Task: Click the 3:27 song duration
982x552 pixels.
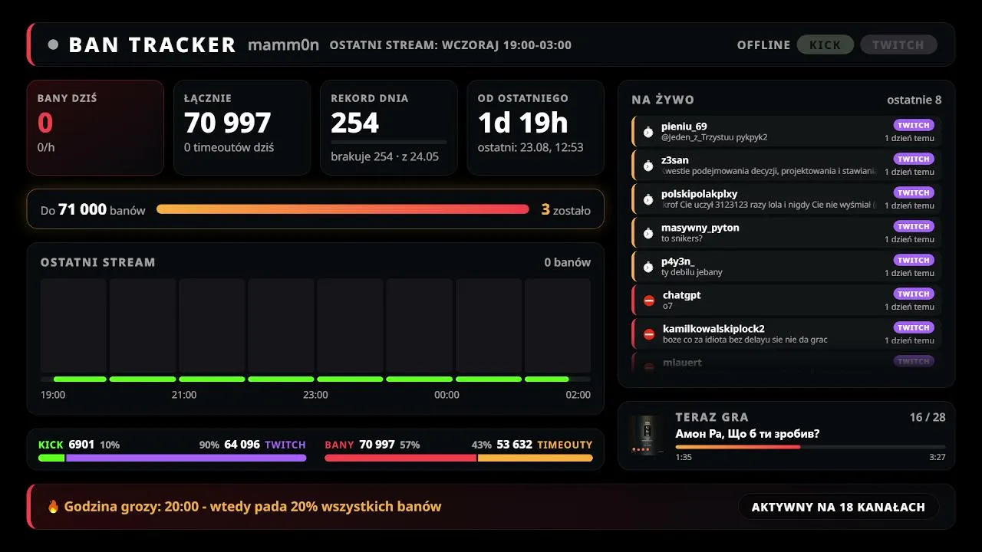Action: pyautogui.click(x=937, y=457)
